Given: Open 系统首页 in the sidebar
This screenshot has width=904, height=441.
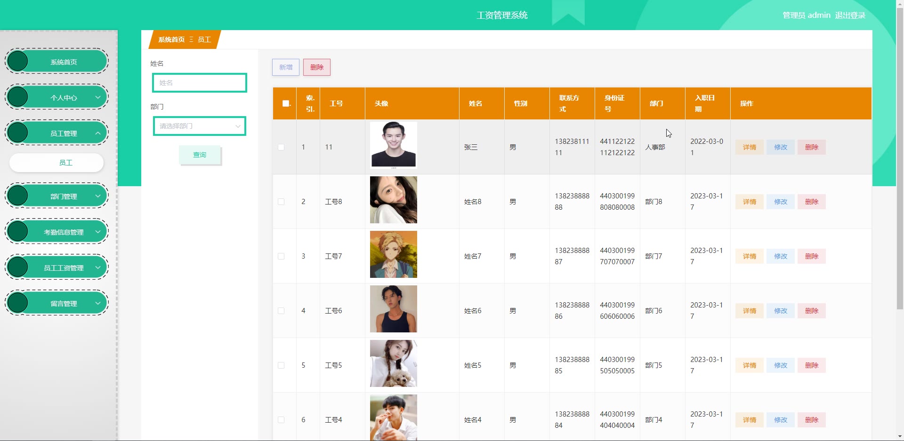Looking at the screenshot, I should (56, 62).
